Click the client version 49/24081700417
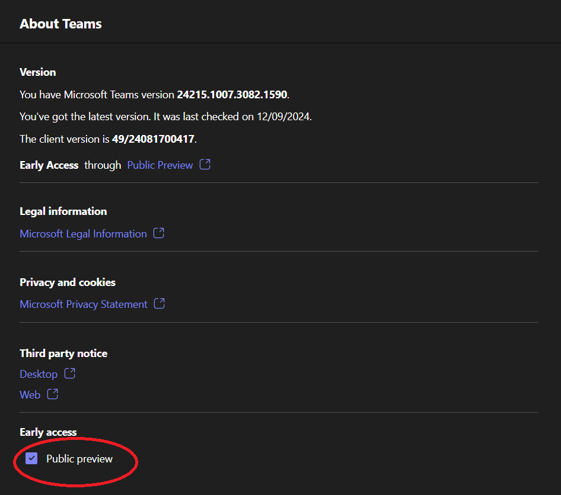The width and height of the screenshot is (561, 495). coord(153,139)
